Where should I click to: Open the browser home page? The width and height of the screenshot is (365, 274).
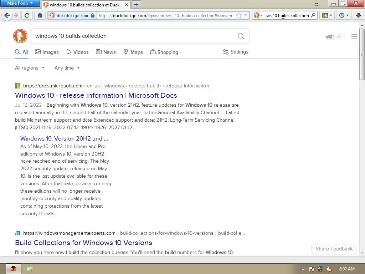pyautogui.click(x=40, y=16)
